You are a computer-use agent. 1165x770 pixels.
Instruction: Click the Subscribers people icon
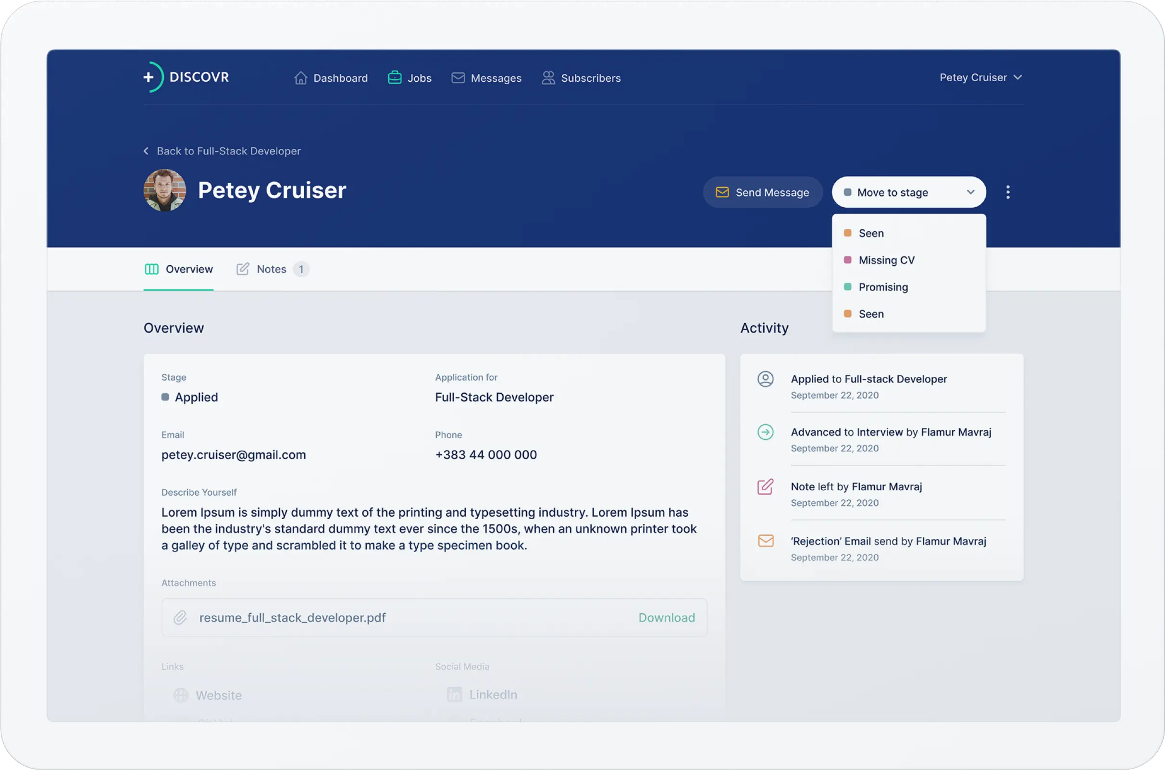[548, 78]
